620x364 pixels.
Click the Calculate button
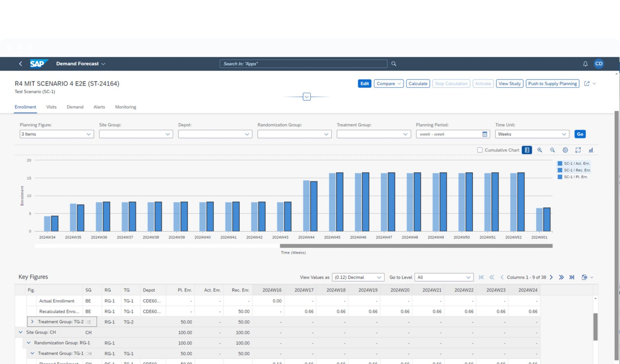click(418, 84)
